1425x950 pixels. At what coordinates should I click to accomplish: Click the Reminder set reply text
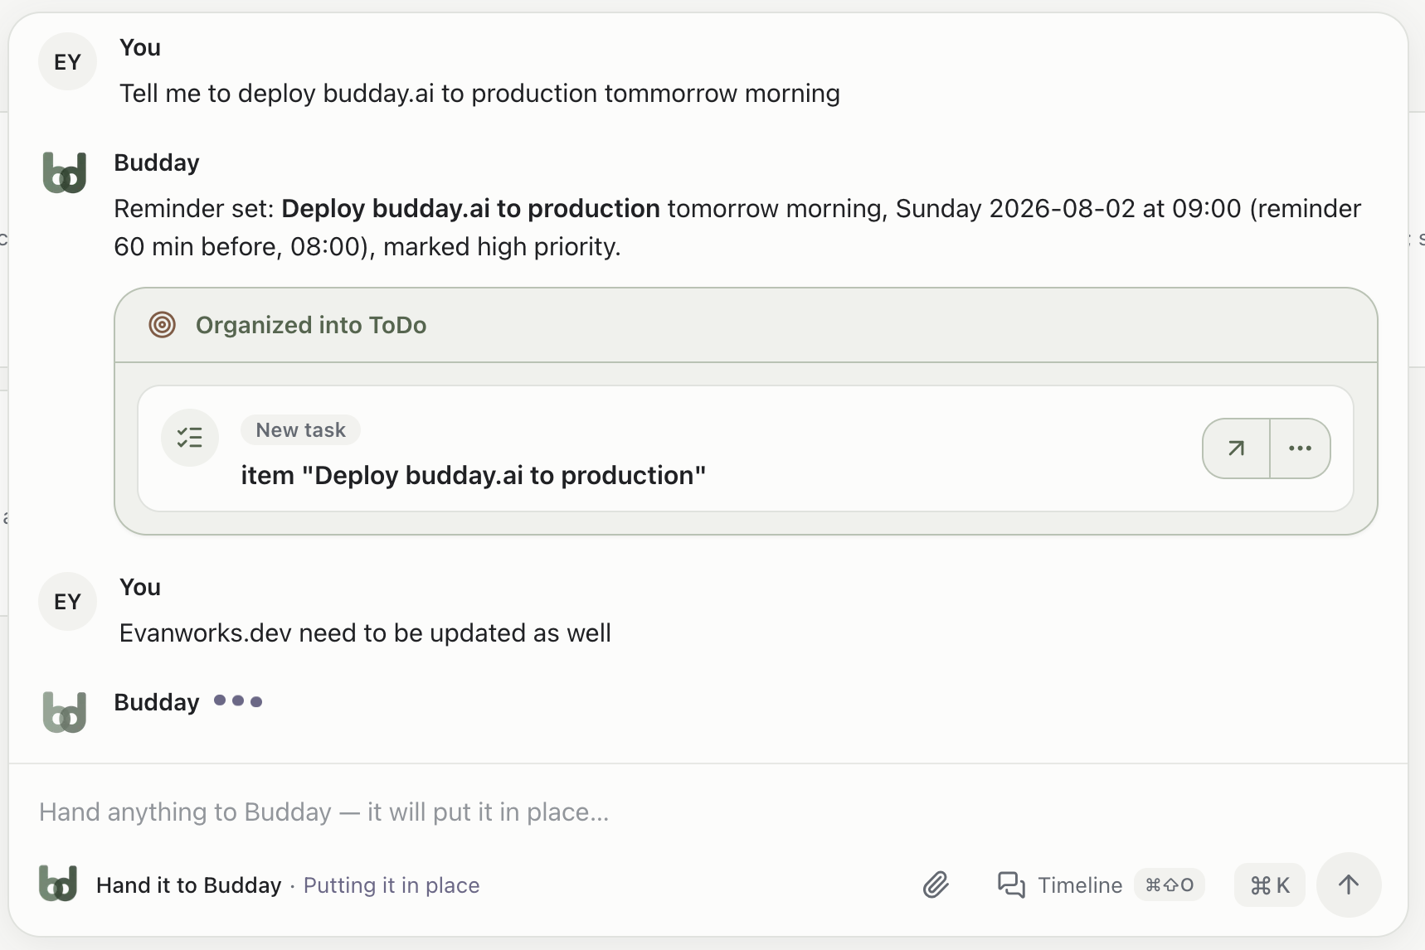pos(737,227)
